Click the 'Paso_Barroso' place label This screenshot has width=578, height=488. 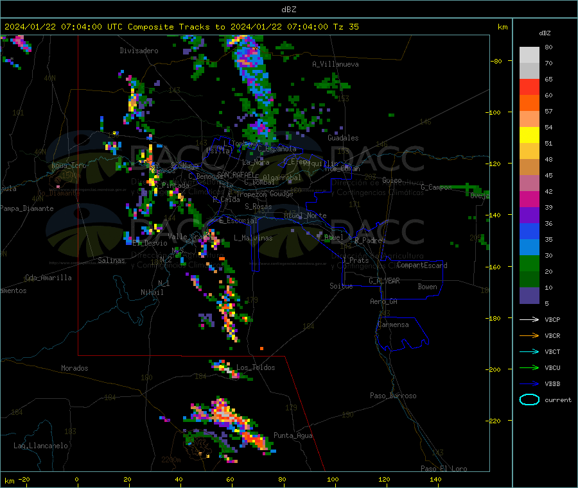point(393,396)
